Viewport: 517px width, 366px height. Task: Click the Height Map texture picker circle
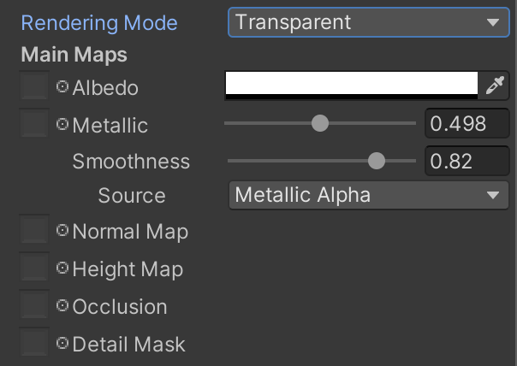pyautogui.click(x=62, y=268)
